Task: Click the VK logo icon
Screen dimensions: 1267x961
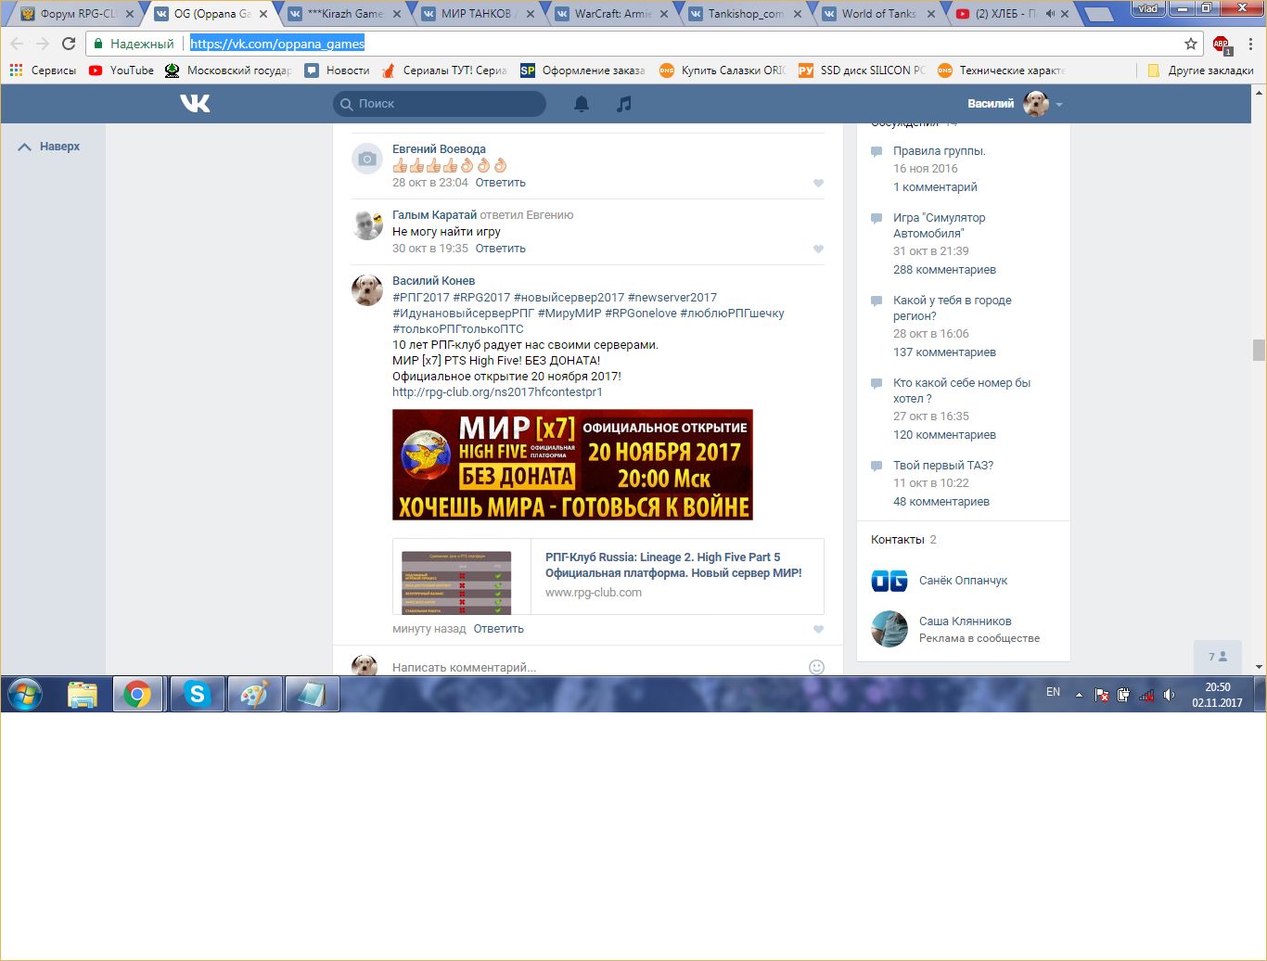Action: pos(195,104)
